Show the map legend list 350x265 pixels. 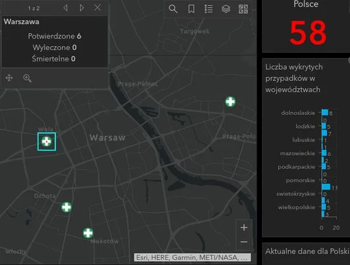(209, 9)
